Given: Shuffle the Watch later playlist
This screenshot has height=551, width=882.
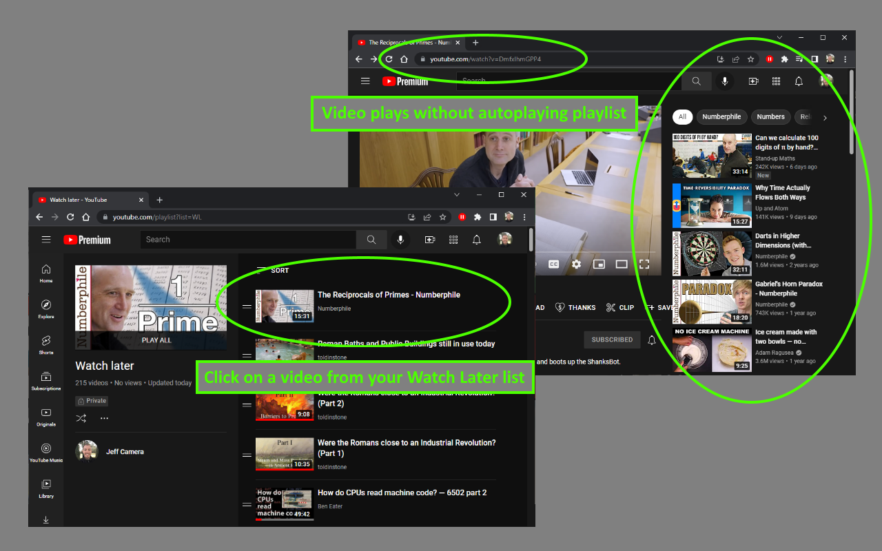Looking at the screenshot, I should pyautogui.click(x=81, y=418).
